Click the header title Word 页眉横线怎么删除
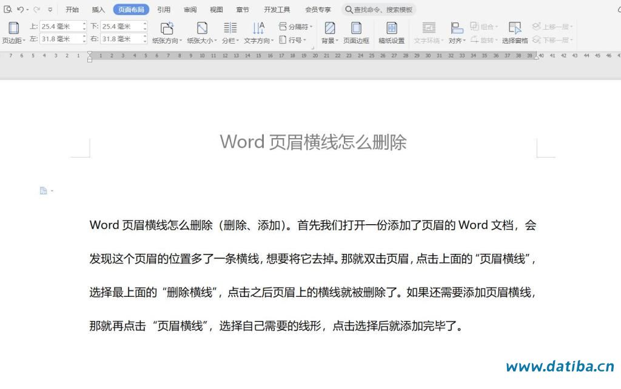 tap(313, 142)
